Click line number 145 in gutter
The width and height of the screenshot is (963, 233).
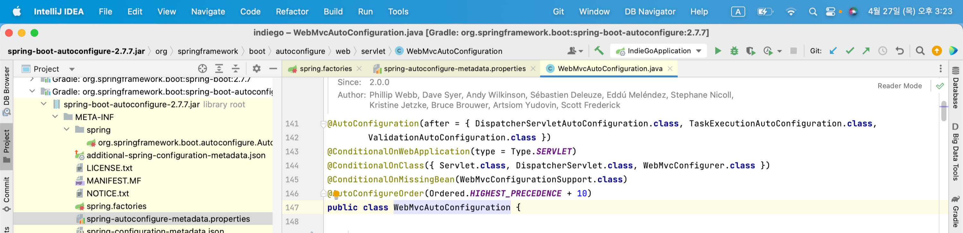292,179
